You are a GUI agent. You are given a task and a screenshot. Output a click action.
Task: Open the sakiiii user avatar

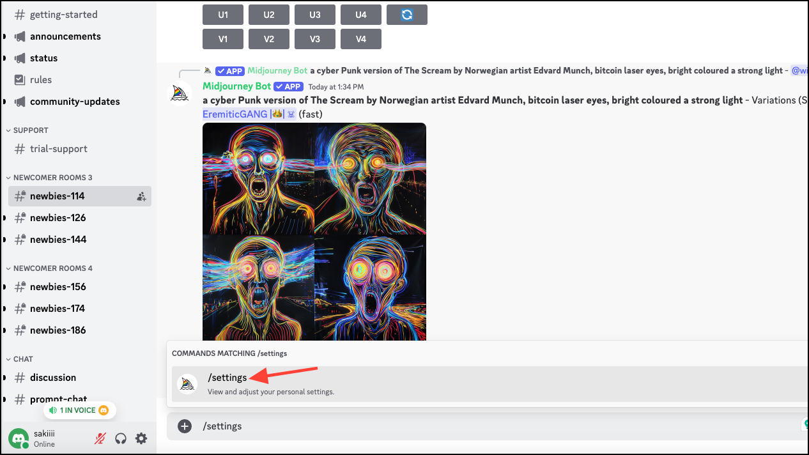(19, 438)
